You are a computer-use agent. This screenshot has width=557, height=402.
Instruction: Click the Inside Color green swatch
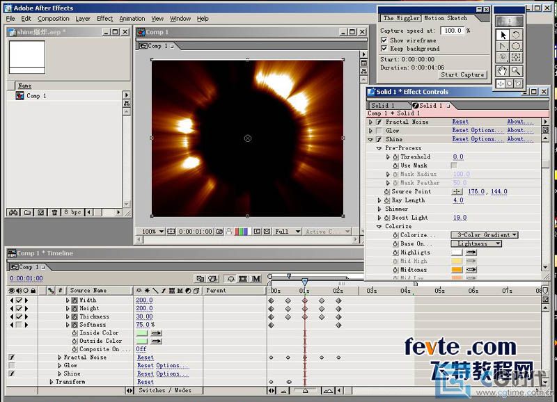tap(142, 333)
